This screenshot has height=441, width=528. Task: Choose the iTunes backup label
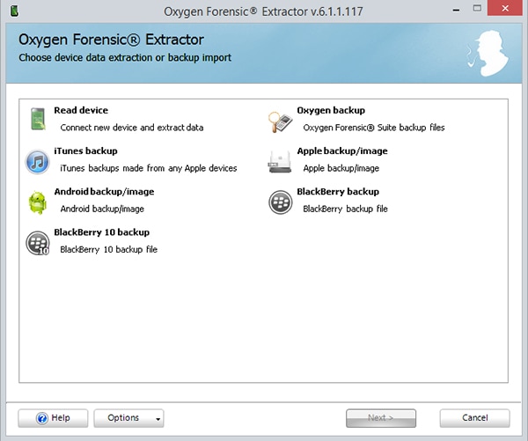pos(85,151)
